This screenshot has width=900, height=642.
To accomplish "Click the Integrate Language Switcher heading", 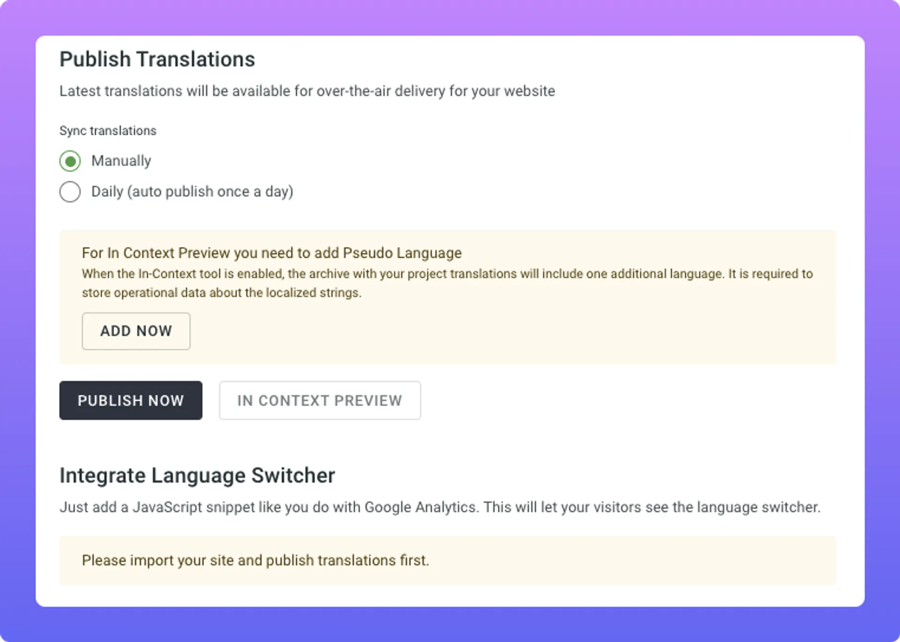I will (197, 475).
